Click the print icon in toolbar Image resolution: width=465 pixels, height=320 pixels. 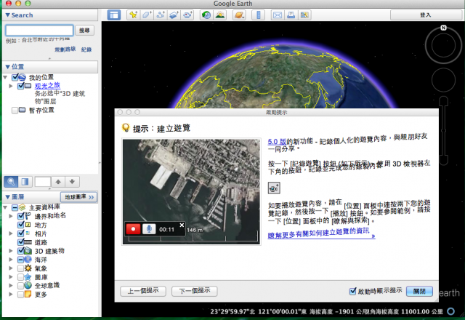point(291,15)
